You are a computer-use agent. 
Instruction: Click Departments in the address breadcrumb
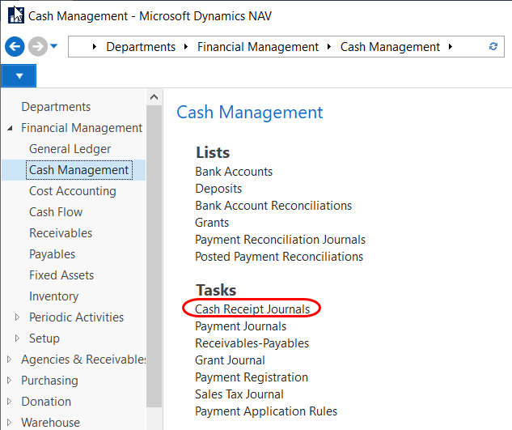click(x=141, y=47)
